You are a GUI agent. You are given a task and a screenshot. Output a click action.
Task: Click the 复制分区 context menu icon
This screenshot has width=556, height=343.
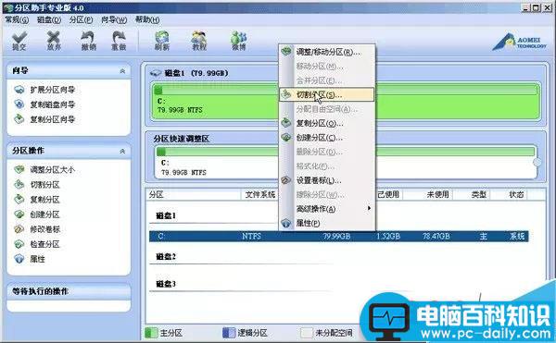[x=286, y=123]
